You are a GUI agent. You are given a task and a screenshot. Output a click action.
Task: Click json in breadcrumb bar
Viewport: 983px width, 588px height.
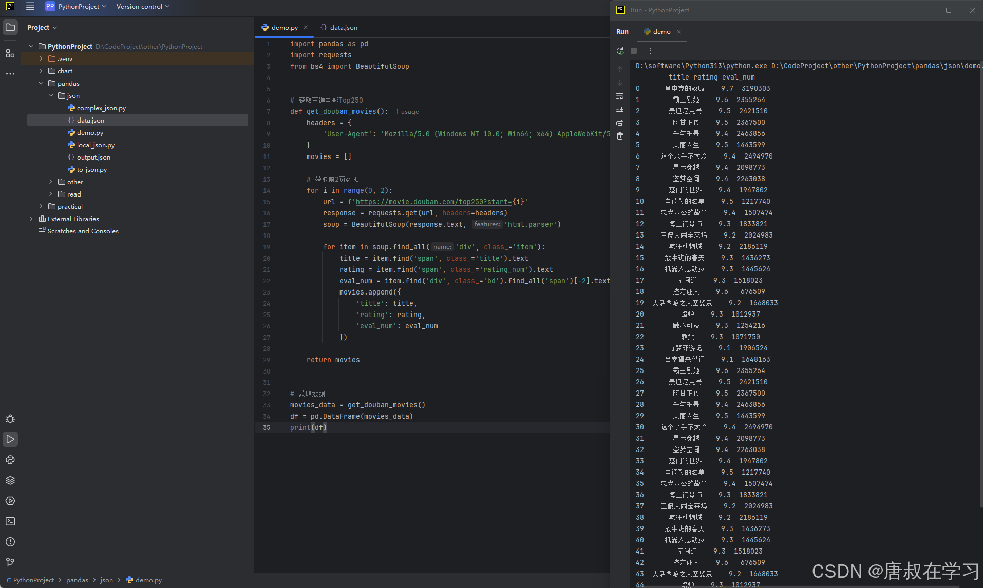[106, 580]
